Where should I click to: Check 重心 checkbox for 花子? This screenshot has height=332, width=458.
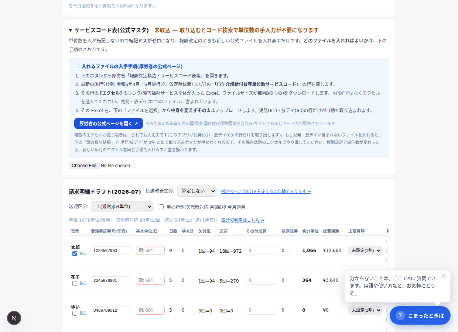[x=75, y=283]
